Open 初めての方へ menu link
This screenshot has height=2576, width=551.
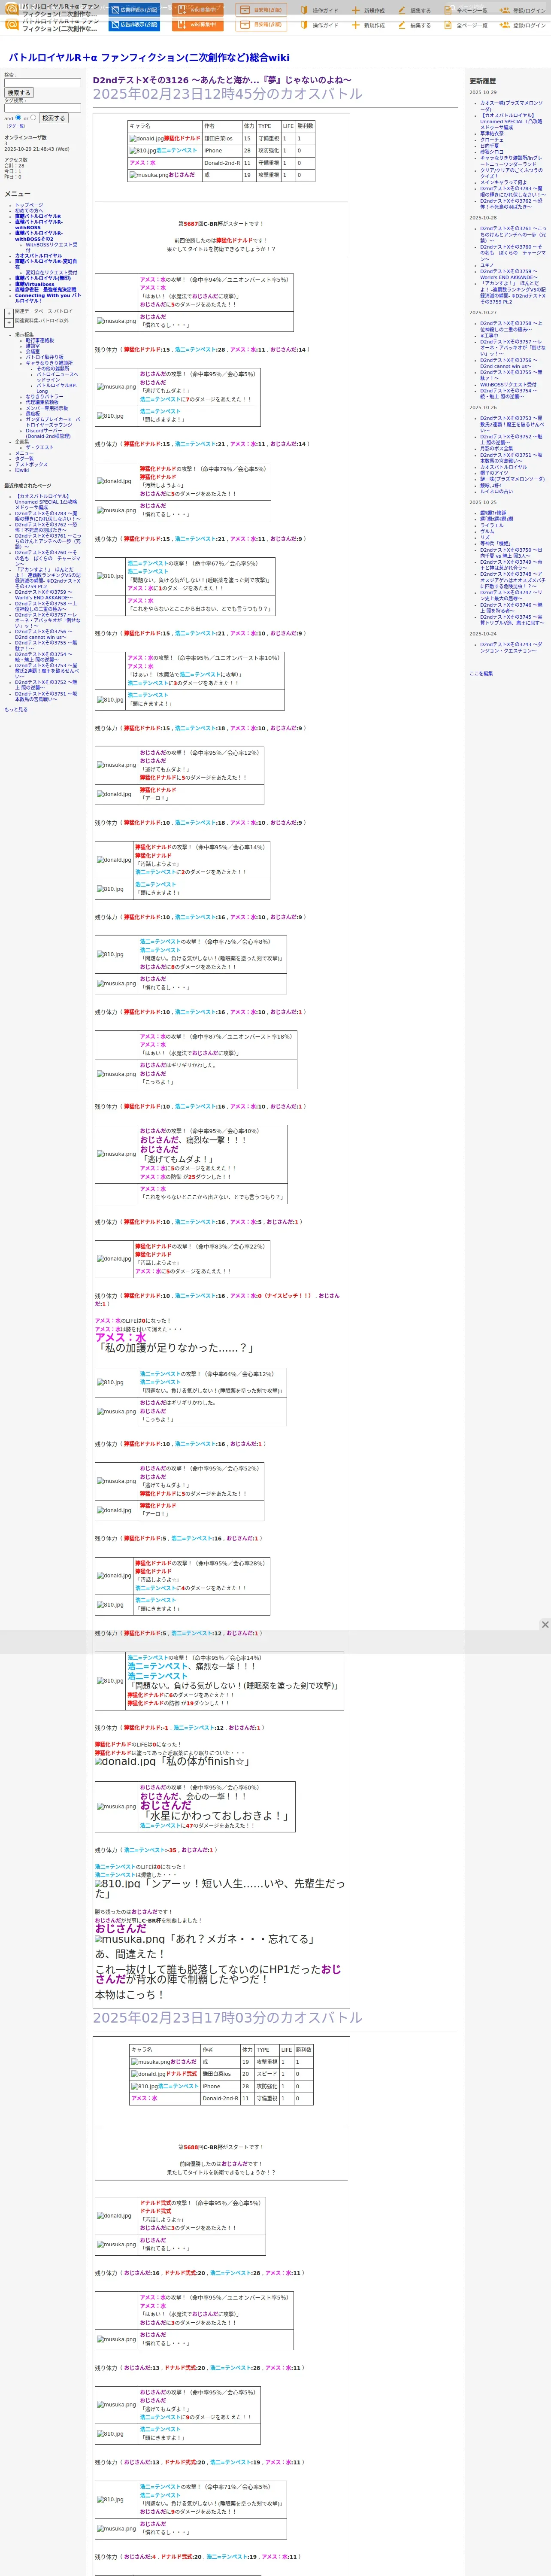[x=29, y=210]
